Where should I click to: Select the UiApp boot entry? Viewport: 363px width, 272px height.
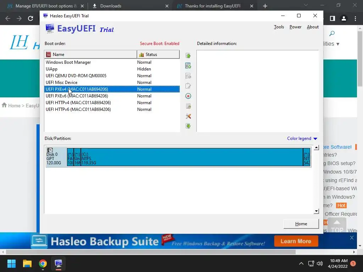pos(112,69)
